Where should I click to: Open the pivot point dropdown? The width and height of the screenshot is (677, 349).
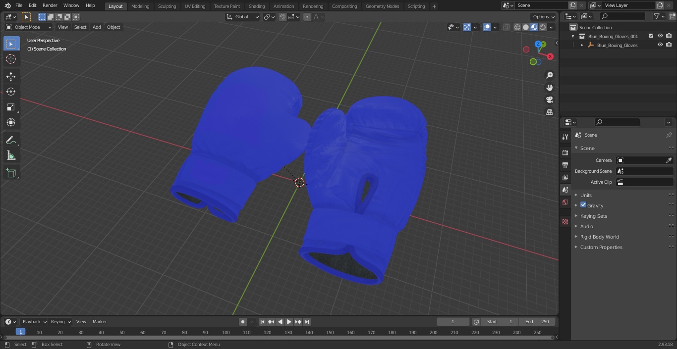pyautogui.click(x=269, y=17)
